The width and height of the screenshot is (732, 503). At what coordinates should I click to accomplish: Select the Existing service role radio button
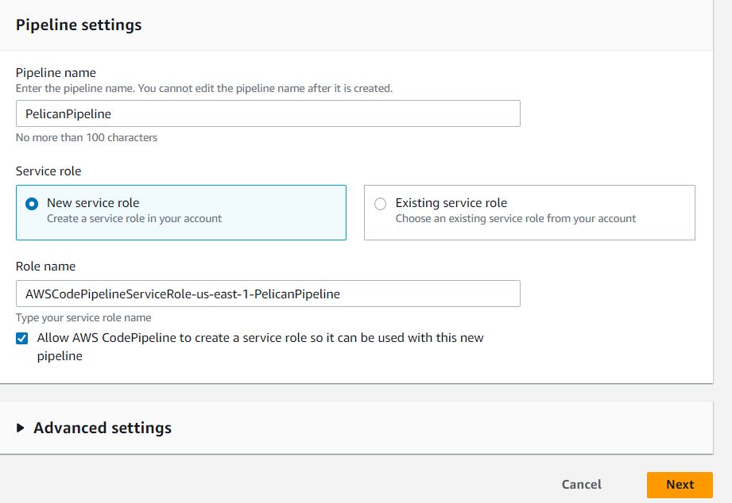[x=380, y=204]
